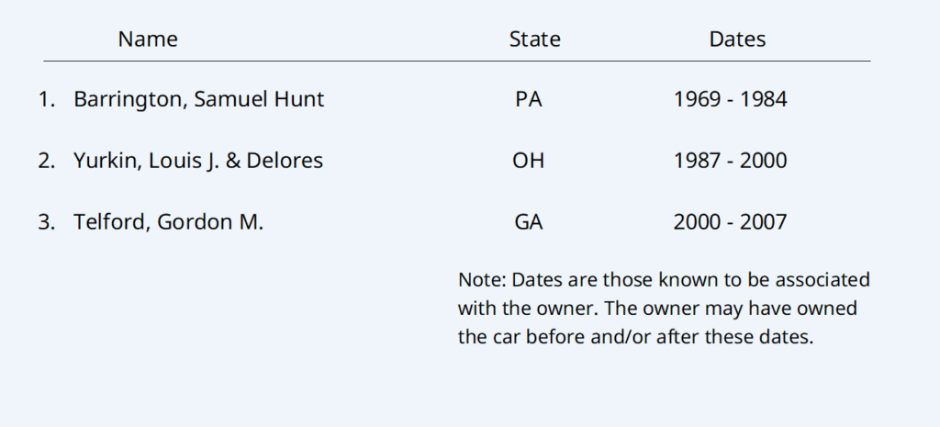Click the horizontal divider under the headers
Screen dimensions: 940x427
click(x=456, y=62)
